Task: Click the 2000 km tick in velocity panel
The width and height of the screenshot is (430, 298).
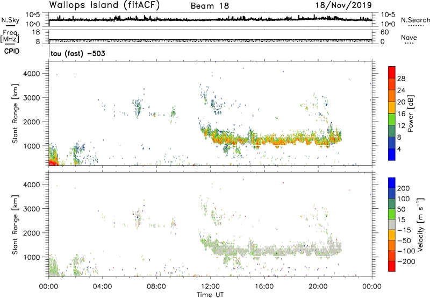Action: [x=32, y=233]
